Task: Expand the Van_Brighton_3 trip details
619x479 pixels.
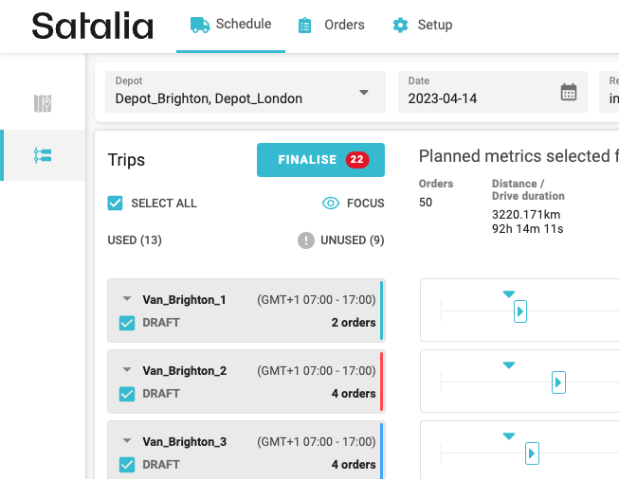Action: (127, 441)
